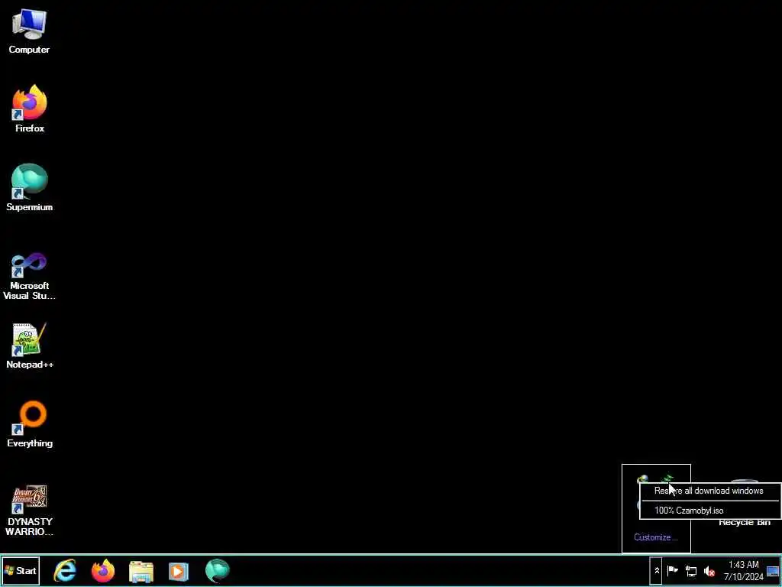Open Windows Explorer folder from the taskbar
Viewport: 782px width, 587px height.
141,571
